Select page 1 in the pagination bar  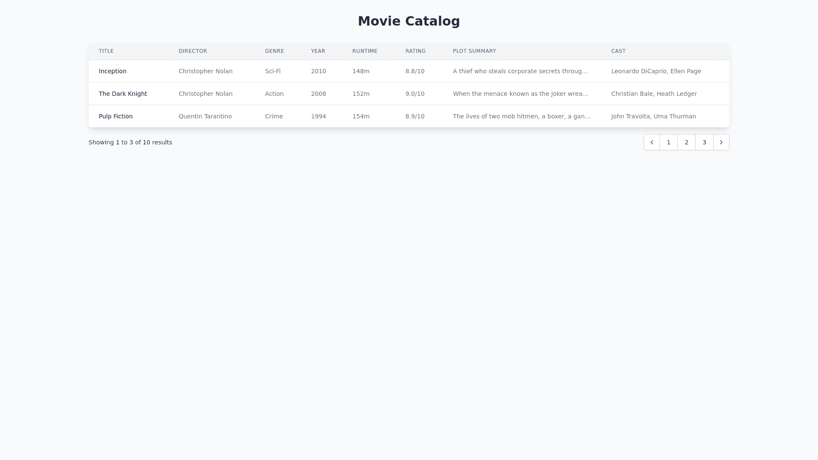669,142
